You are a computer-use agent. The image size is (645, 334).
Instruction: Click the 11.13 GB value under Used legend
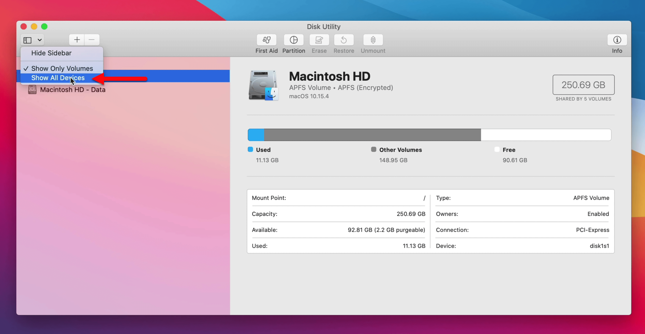pyautogui.click(x=267, y=160)
